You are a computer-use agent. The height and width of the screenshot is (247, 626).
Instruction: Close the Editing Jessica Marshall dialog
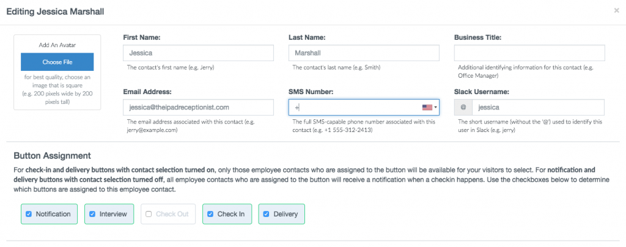(616, 11)
